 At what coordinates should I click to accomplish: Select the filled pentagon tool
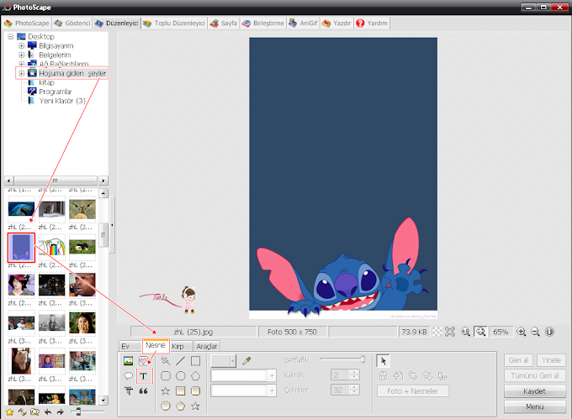(180, 406)
